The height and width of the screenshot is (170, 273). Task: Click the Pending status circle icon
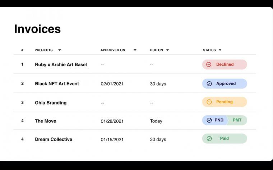(209, 102)
